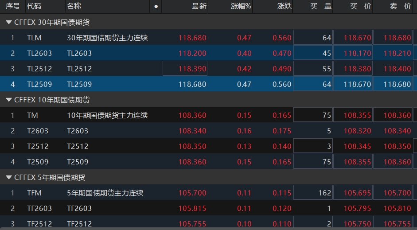Click TL2512 change percent 0.42
The width and height of the screenshot is (417, 230).
point(244,69)
